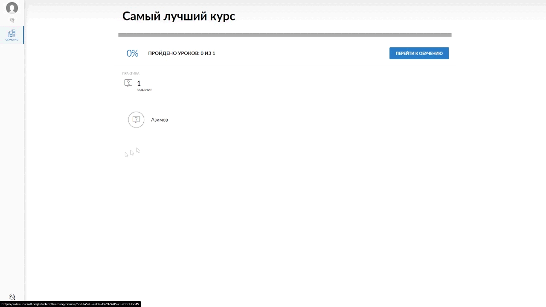Click the course progress bar

coord(285,35)
